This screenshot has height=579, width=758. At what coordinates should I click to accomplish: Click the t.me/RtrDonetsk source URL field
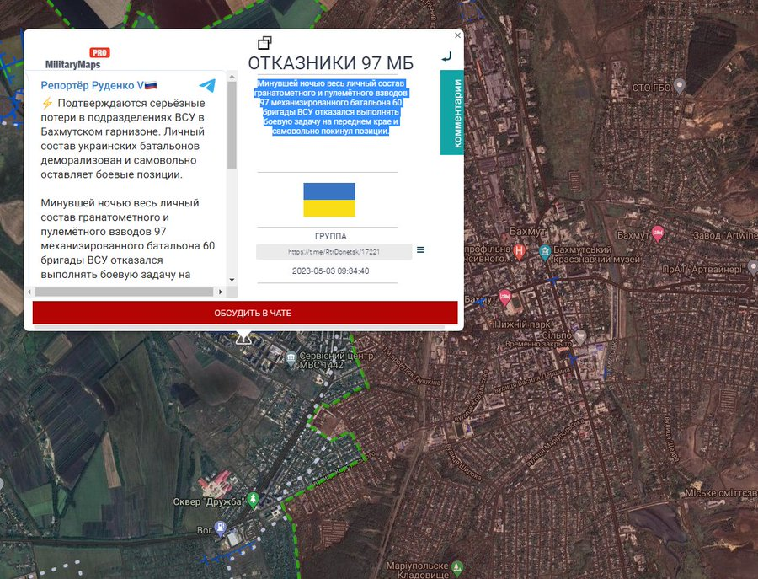tap(334, 251)
